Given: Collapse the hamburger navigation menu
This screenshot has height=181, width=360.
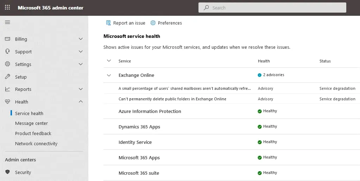Looking at the screenshot, I should coord(7,22).
